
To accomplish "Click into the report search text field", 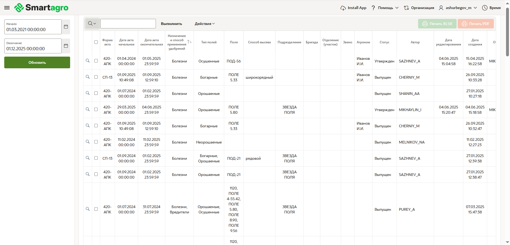I will [x=128, y=24].
